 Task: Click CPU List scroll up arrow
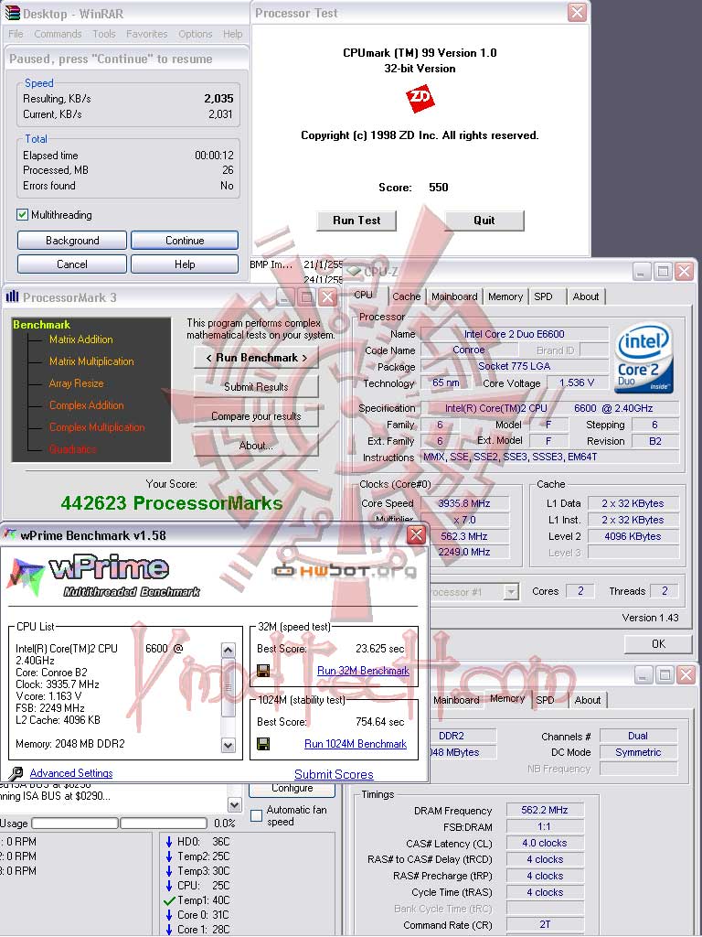228,651
